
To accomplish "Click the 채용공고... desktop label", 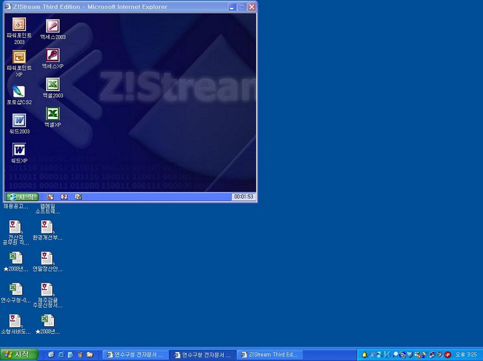I will [16, 206].
